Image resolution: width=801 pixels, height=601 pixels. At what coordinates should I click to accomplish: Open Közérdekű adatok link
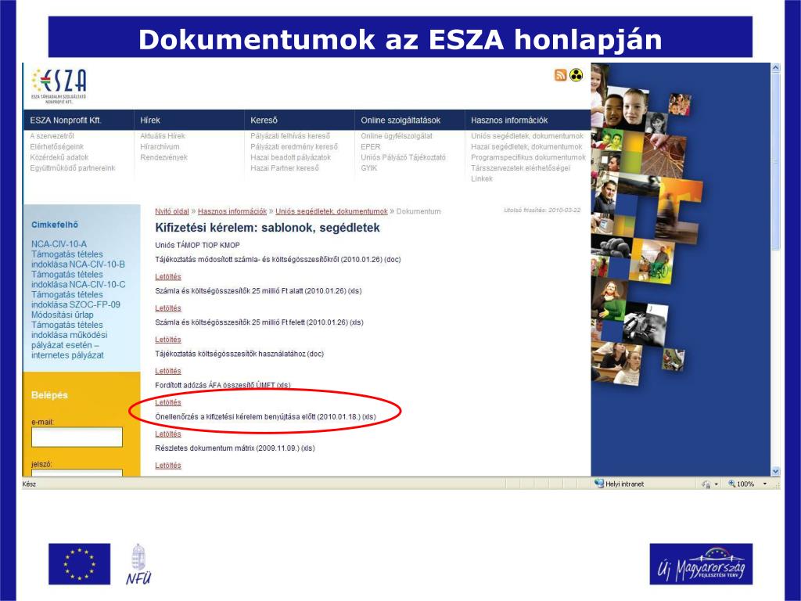pyautogui.click(x=59, y=157)
